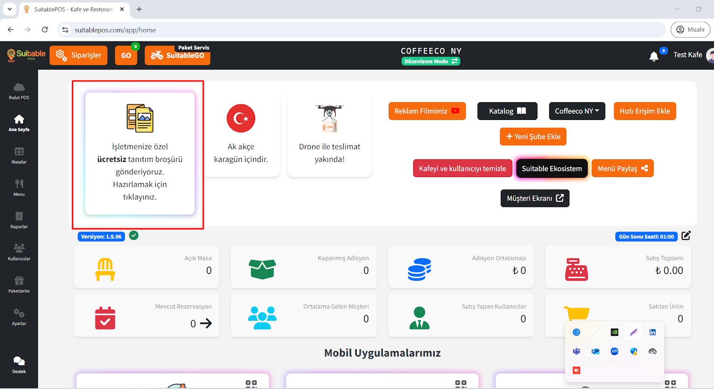Open NVIDIA icon in the tray popup

[x=614, y=332]
